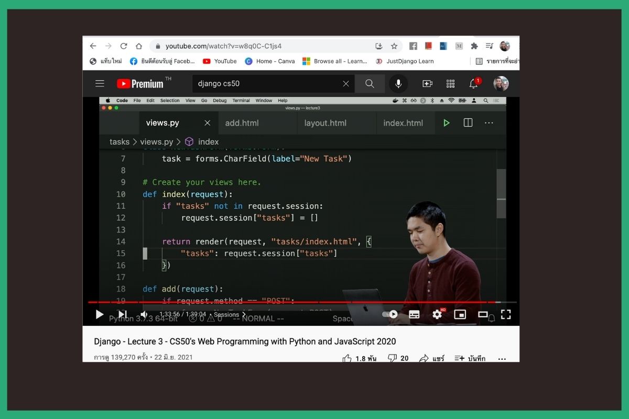Start voice search with the microphone
Screen dimensions: 629x419
click(398, 83)
